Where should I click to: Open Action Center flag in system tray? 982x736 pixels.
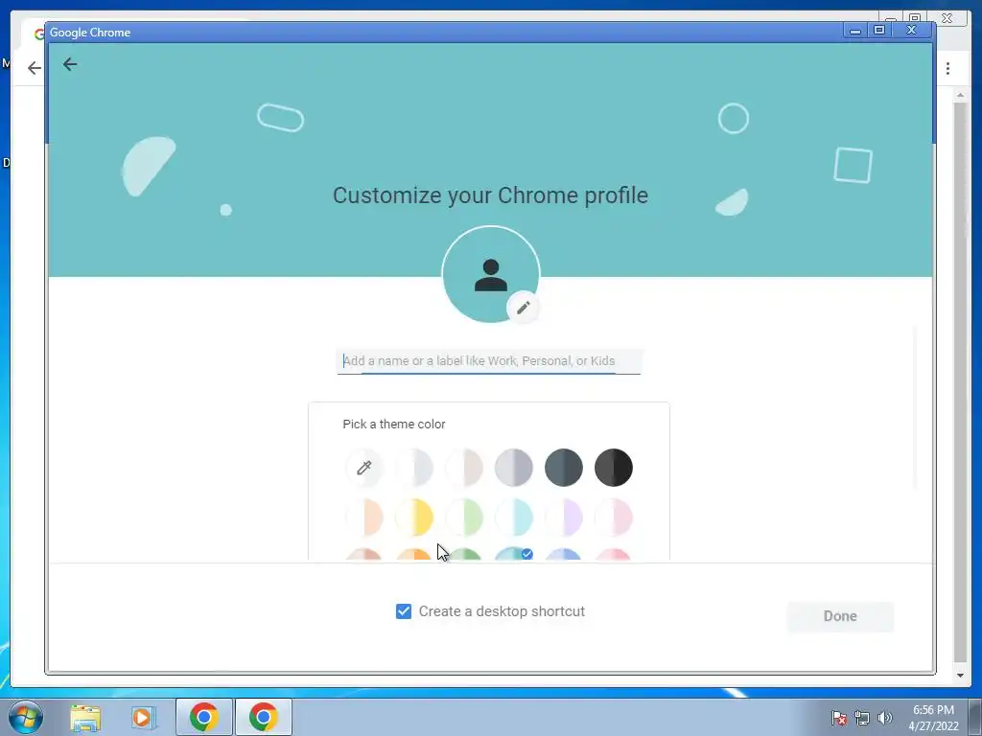[838, 718]
